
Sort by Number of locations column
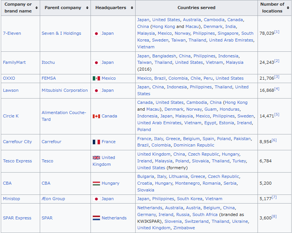[x=288, y=8]
